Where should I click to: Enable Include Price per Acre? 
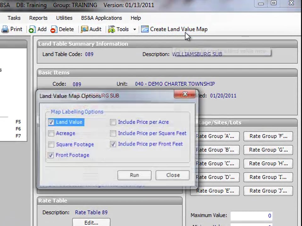[113, 122]
